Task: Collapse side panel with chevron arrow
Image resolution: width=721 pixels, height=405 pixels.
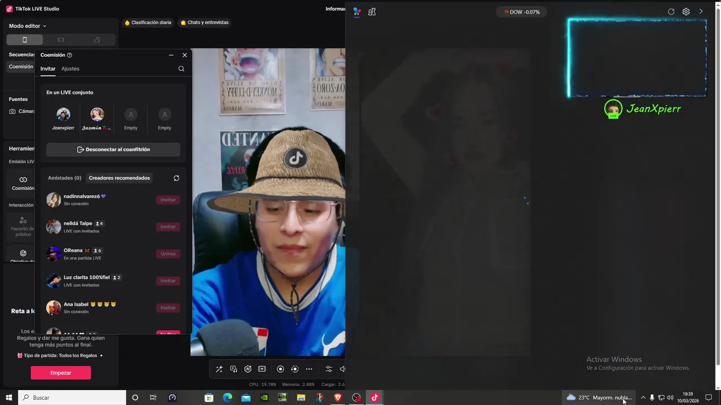Action: tap(701, 11)
